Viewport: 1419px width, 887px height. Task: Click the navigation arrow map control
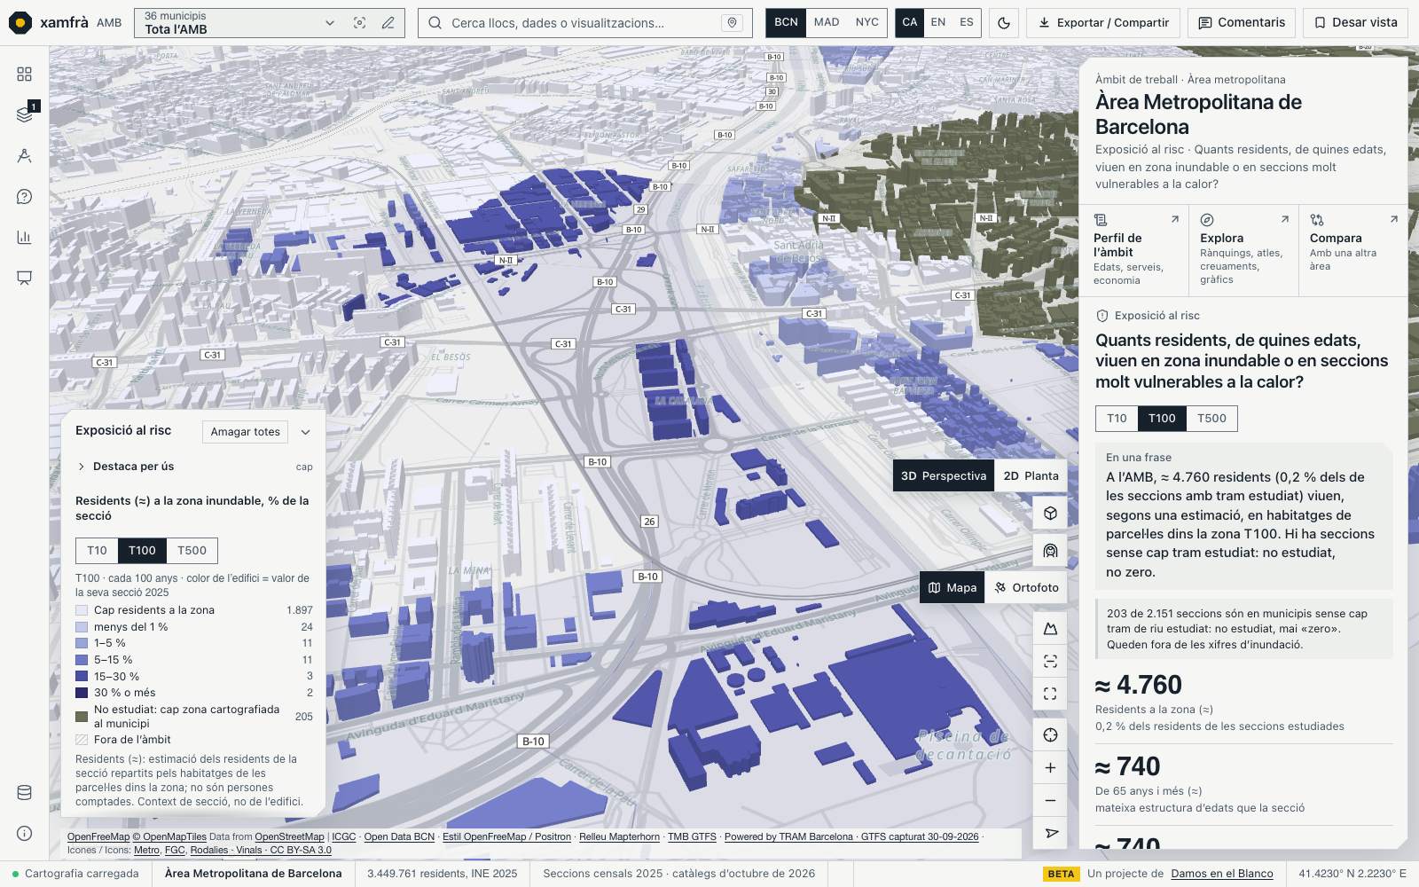[1050, 833]
